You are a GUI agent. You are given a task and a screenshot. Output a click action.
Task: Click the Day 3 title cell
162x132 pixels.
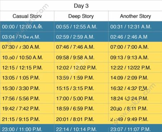(81, 6)
